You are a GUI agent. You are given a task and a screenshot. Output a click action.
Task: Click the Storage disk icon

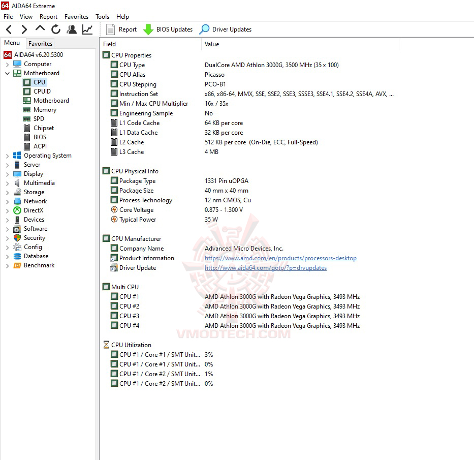click(17, 192)
